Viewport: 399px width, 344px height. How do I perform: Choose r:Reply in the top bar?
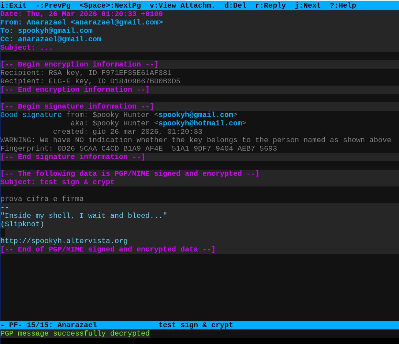point(270,5)
